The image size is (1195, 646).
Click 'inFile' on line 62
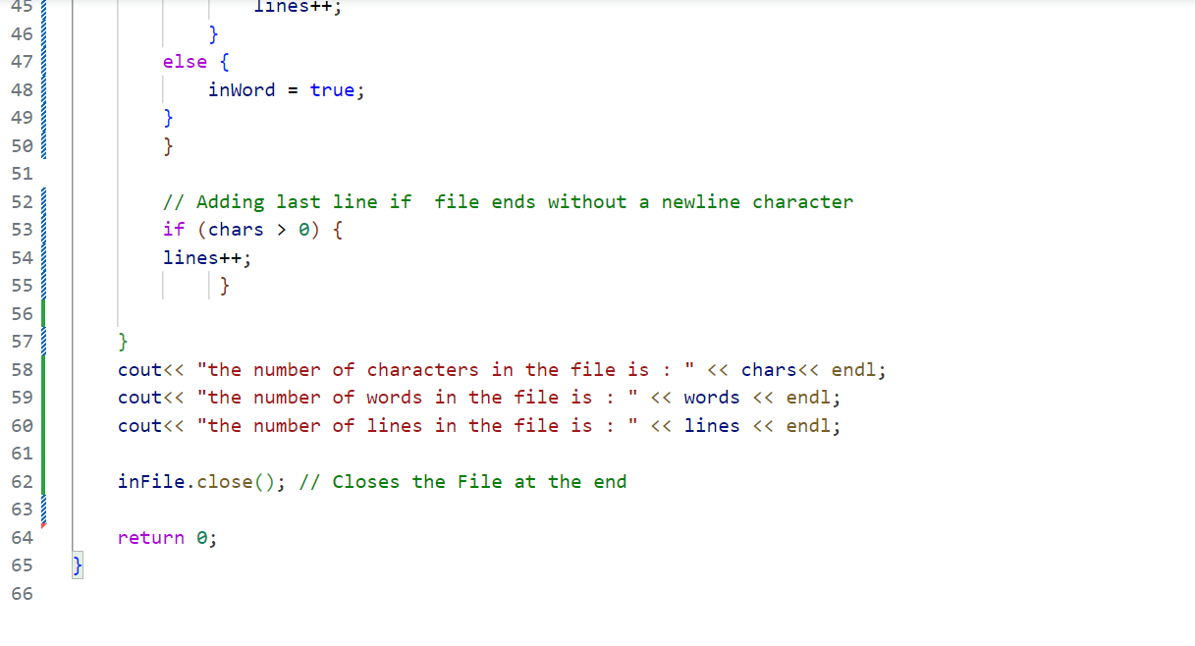point(151,482)
